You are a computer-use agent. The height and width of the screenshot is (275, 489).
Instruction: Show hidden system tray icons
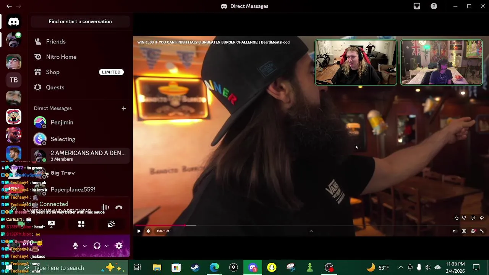[401, 267]
